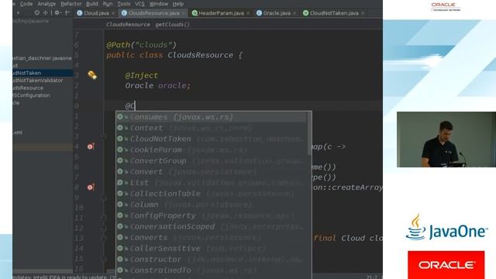Click the CloudsResource breadcrumb
This screenshot has width=496, height=279.
[128, 24]
